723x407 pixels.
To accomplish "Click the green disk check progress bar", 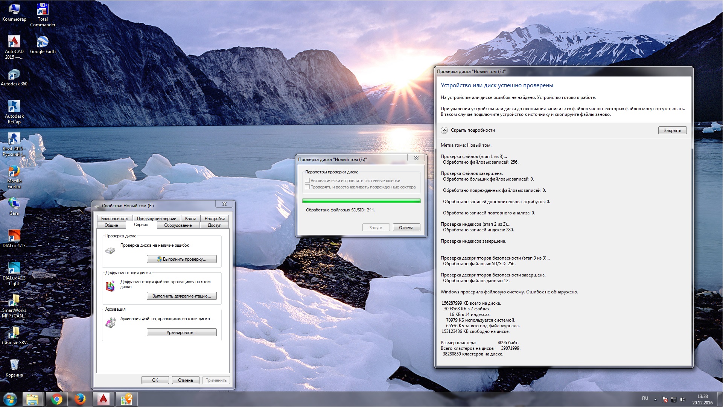I will pyautogui.click(x=361, y=201).
